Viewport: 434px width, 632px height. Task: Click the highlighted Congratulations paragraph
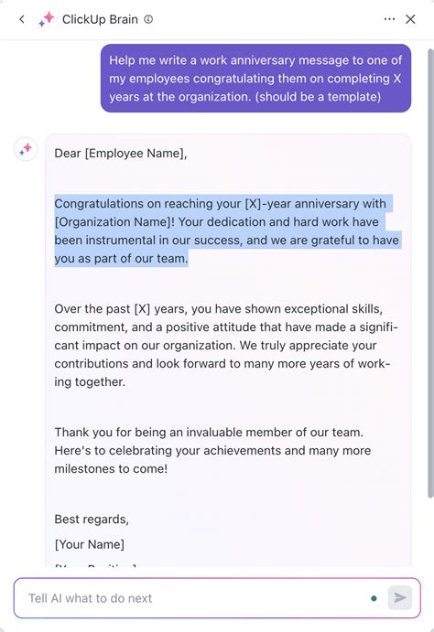[x=228, y=231]
